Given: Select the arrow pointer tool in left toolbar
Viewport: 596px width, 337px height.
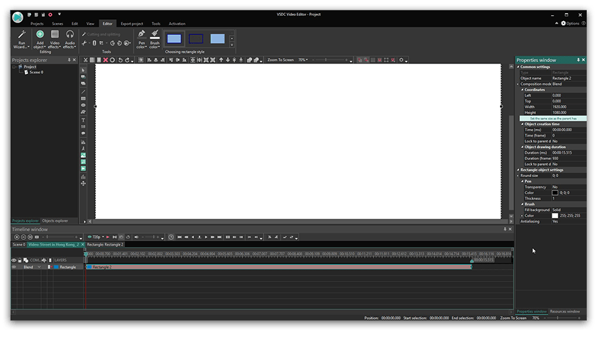Looking at the screenshot, I should pos(83,70).
